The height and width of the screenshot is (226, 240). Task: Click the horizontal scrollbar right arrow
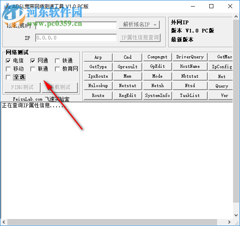[229, 222]
